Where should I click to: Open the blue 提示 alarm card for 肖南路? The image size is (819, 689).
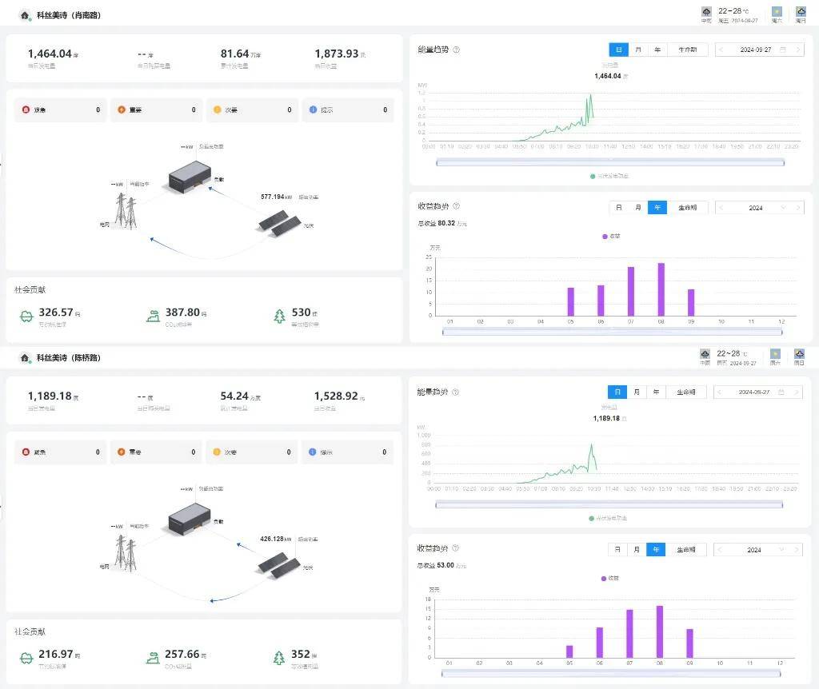tap(348, 110)
